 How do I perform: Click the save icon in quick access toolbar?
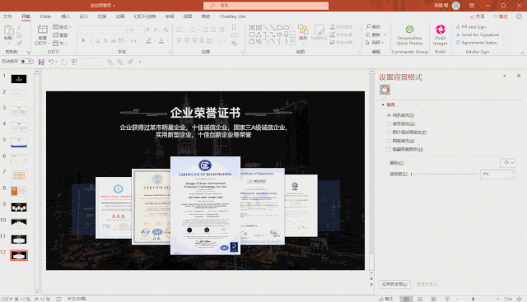(x=41, y=62)
